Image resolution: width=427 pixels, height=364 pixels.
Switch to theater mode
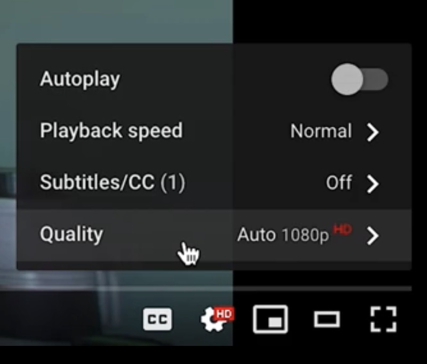point(327,319)
